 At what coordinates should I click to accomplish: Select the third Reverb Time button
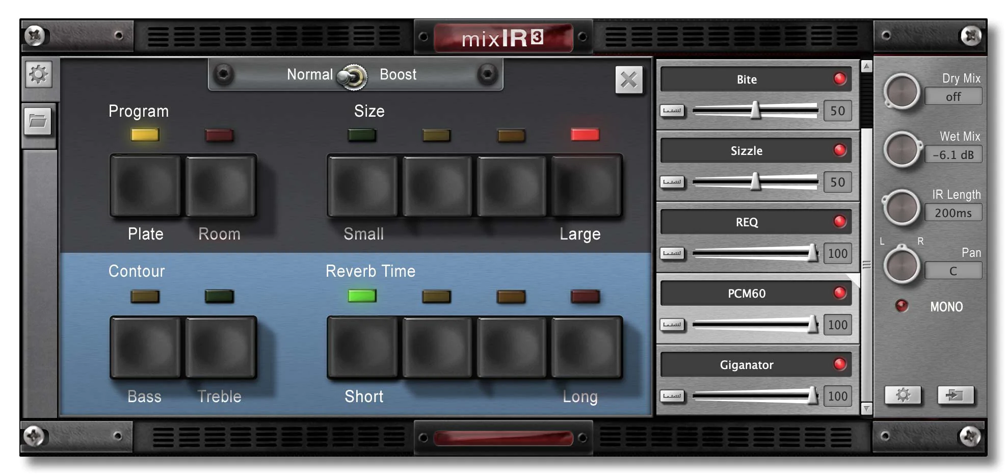511,348
